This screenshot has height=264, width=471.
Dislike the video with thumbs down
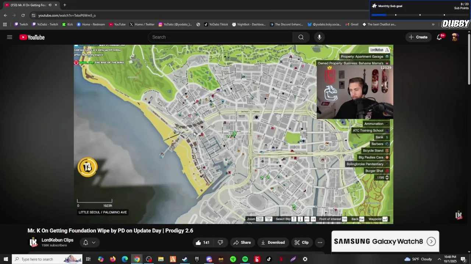(220, 242)
